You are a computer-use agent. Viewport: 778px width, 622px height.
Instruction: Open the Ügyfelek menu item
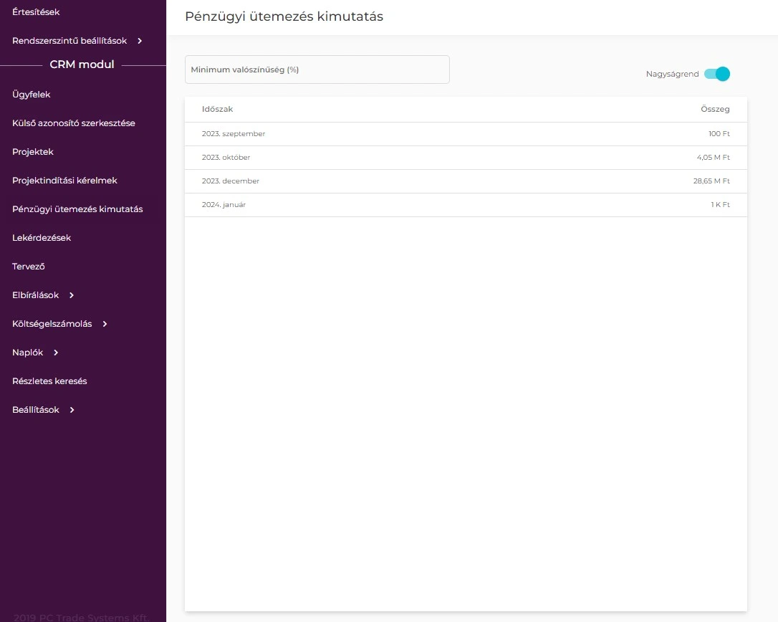point(32,95)
